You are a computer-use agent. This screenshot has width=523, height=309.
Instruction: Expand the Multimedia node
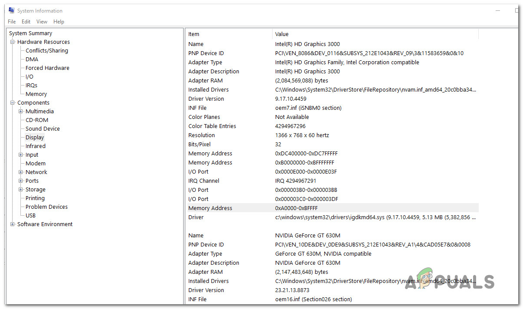(21, 112)
